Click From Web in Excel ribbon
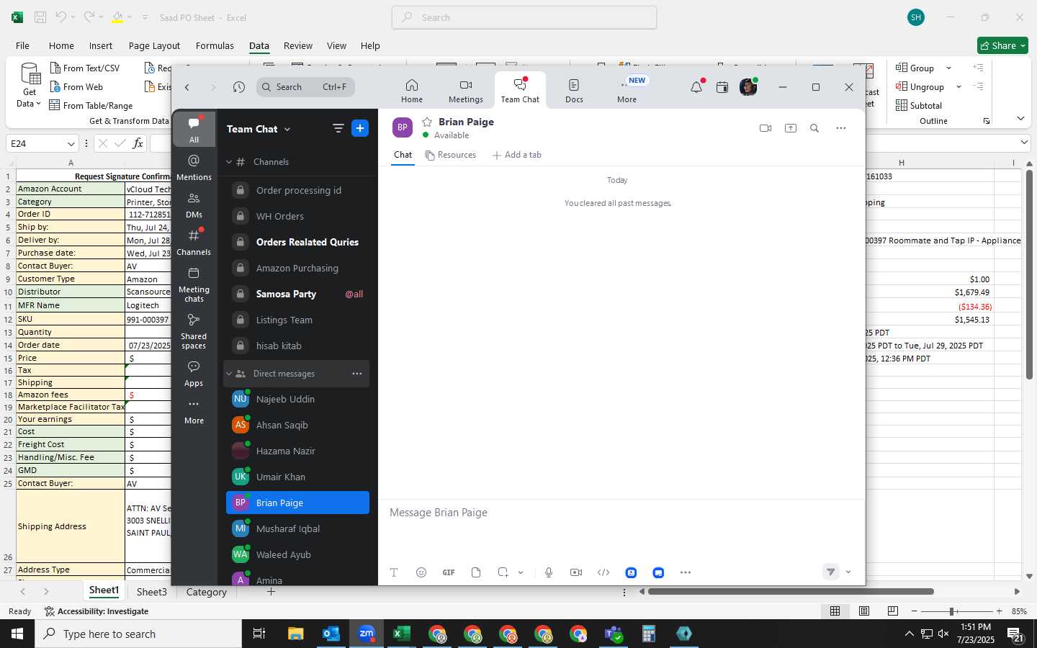 [76, 86]
